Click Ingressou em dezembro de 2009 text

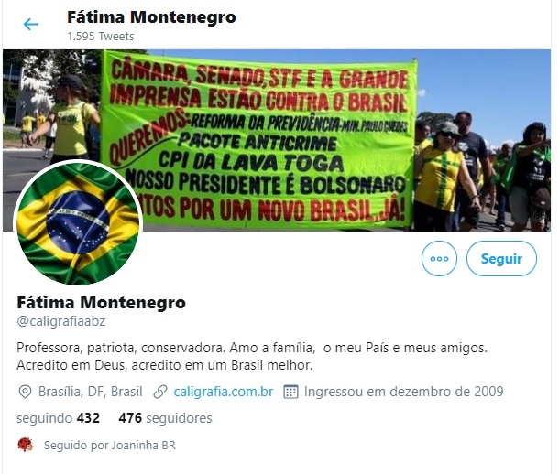tap(403, 392)
